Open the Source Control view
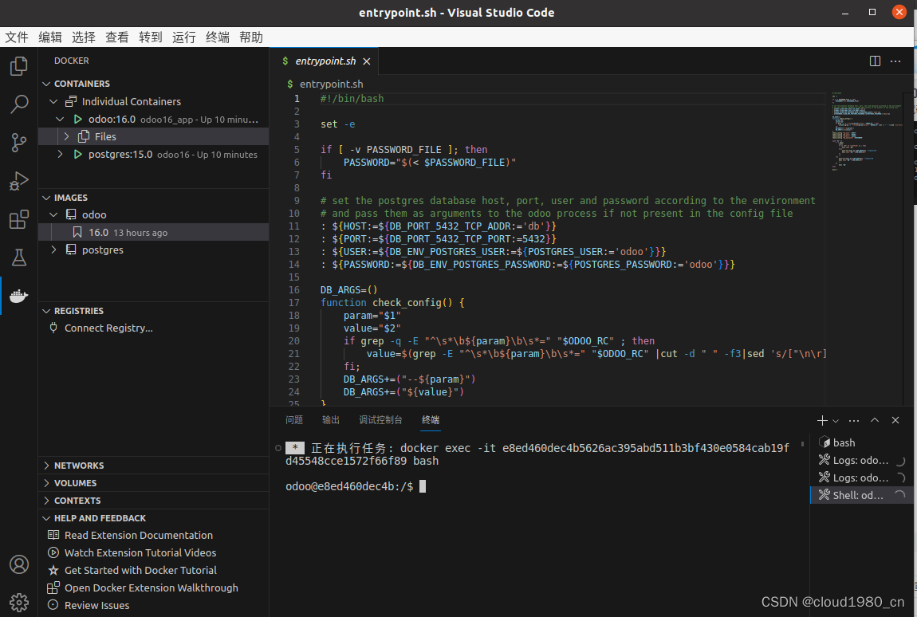917x617 pixels. tap(18, 142)
